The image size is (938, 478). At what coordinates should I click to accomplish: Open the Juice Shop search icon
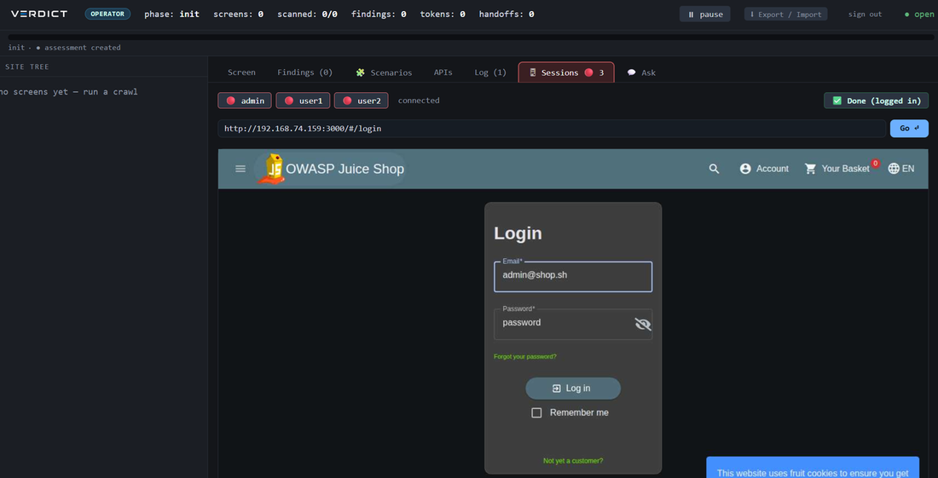[714, 169]
